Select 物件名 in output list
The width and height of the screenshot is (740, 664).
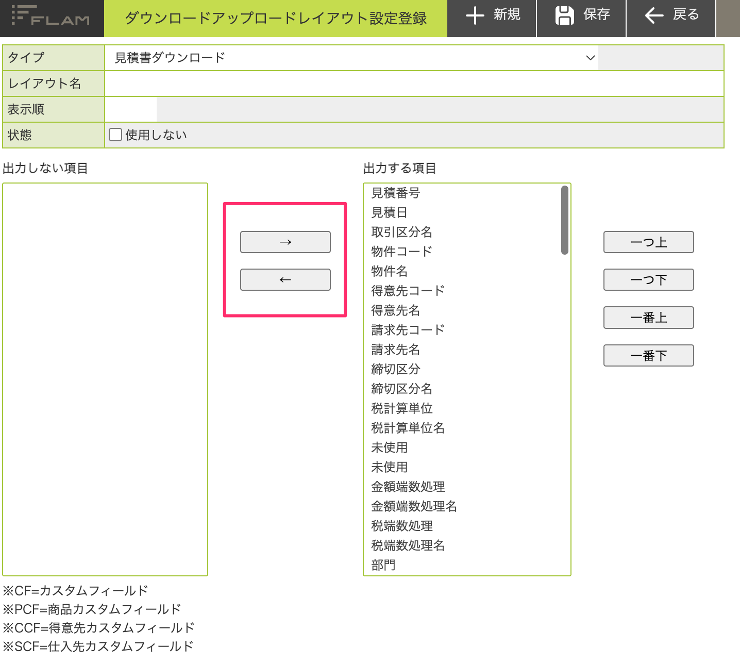(x=390, y=271)
